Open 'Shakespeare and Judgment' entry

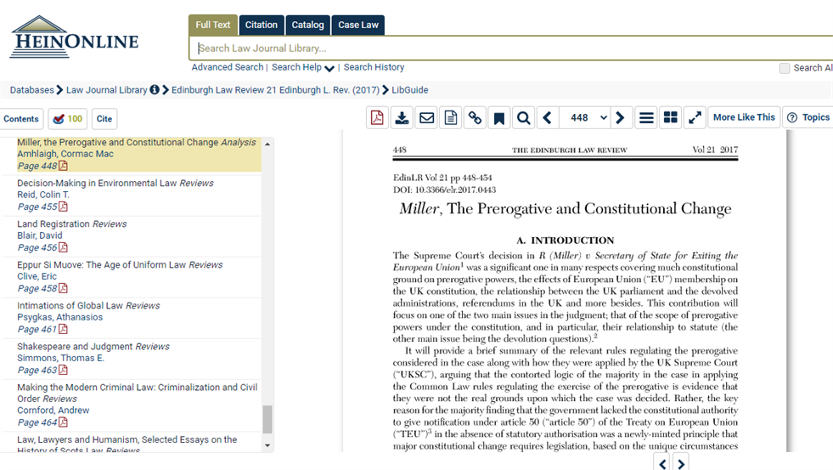point(93,347)
